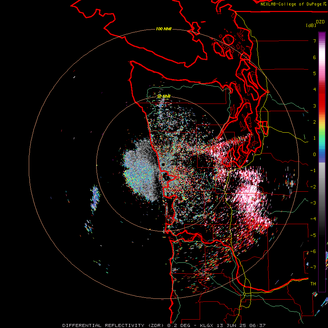This screenshot has width=328, height=328.
Task: Click the DZD legend title
Action: tap(320, 22)
